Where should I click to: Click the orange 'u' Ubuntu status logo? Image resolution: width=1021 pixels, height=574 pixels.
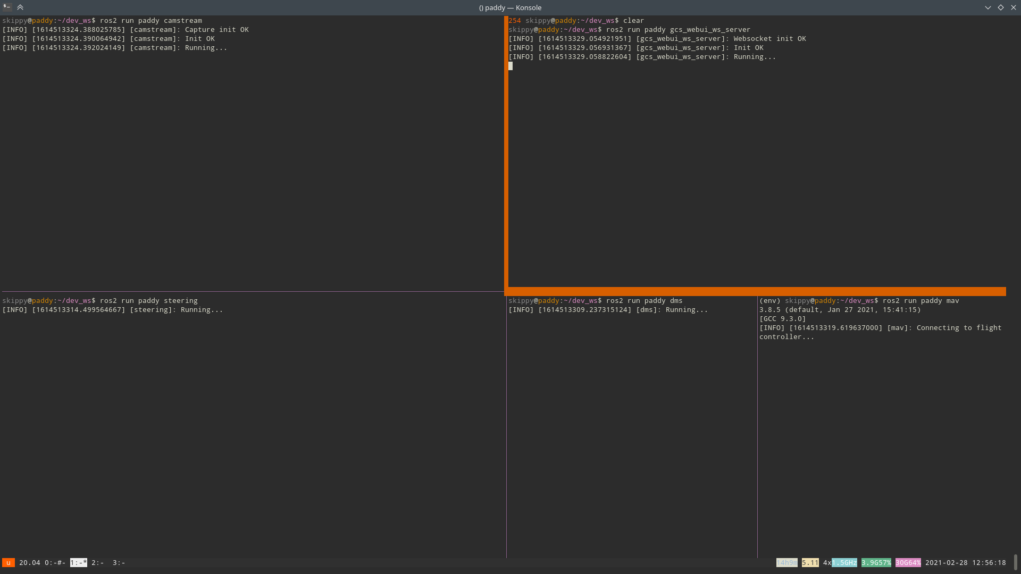click(x=9, y=563)
